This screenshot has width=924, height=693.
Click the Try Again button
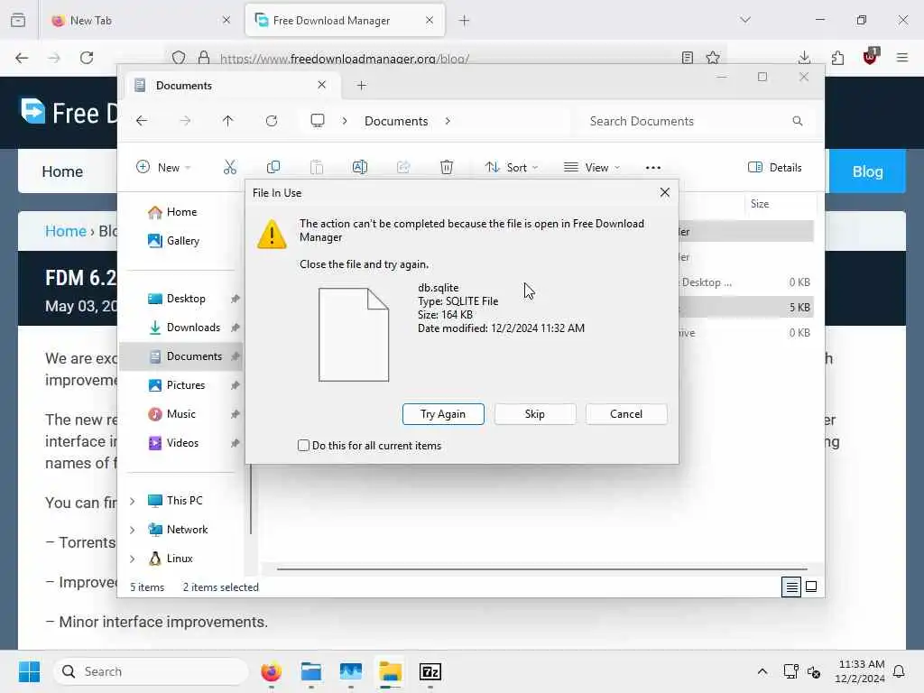pos(443,413)
